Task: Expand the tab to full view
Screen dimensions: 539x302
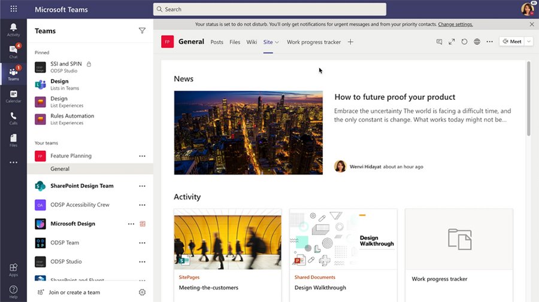Action: [x=452, y=41]
